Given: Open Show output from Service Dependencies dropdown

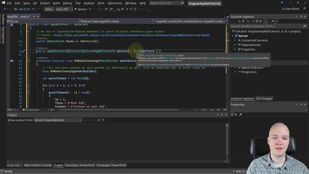Looking at the screenshot, I should pos(58,120).
